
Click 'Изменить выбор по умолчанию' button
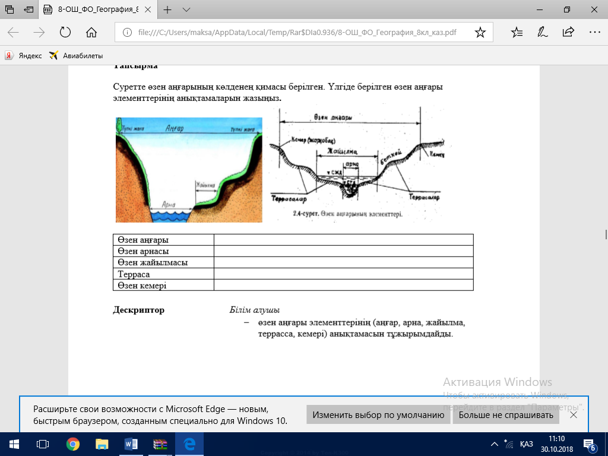coord(378,415)
